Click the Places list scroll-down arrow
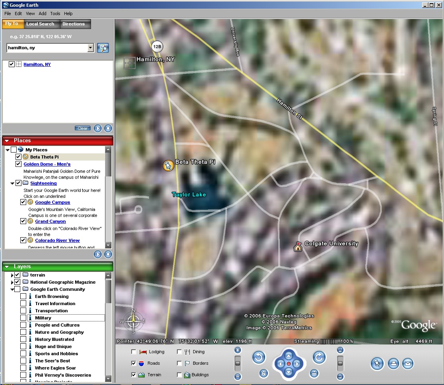This screenshot has width=444, height=385. coord(108,245)
